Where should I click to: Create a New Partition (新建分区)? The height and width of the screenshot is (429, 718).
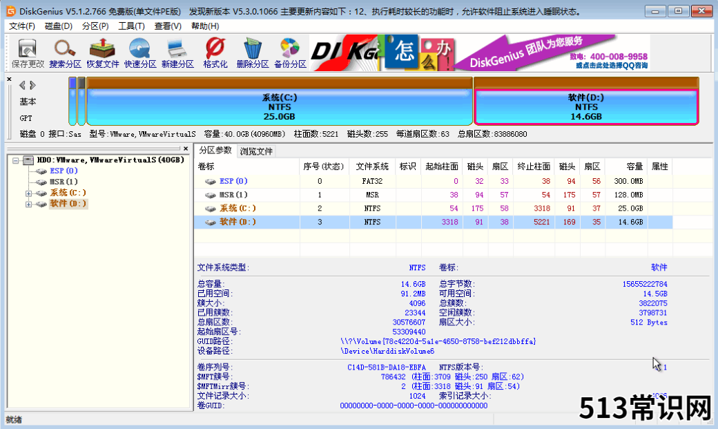tap(177, 54)
